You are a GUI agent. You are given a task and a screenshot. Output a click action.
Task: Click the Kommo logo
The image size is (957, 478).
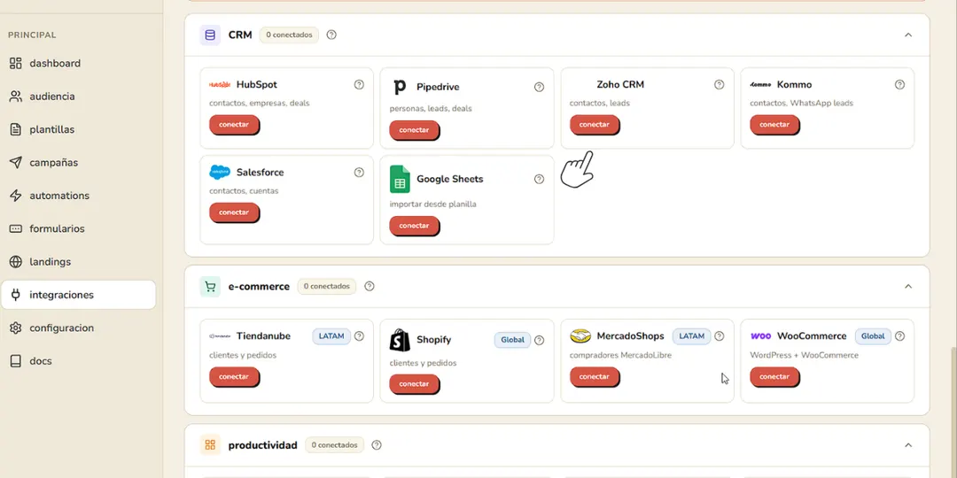(760, 85)
